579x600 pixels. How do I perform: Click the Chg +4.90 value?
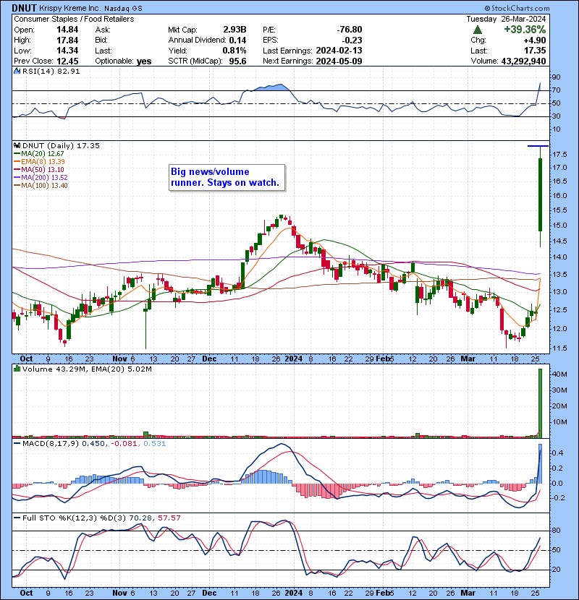535,40
